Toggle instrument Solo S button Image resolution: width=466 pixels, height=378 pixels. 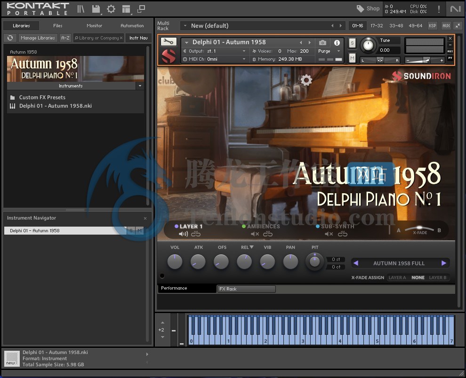click(x=352, y=43)
